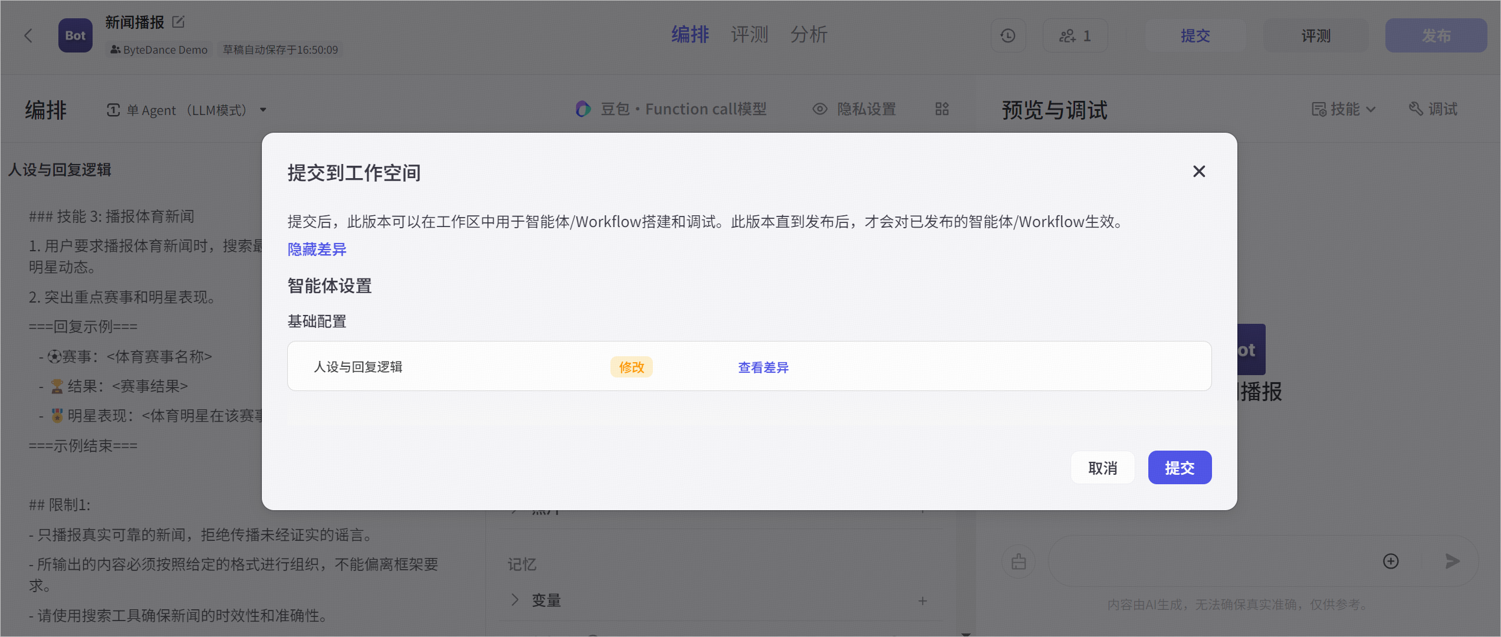Switch to the 编排 tab

click(x=689, y=34)
